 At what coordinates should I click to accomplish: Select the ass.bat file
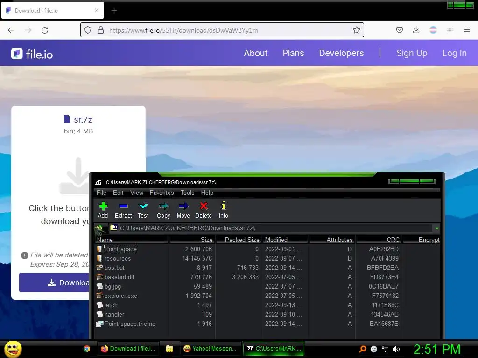tap(114, 268)
